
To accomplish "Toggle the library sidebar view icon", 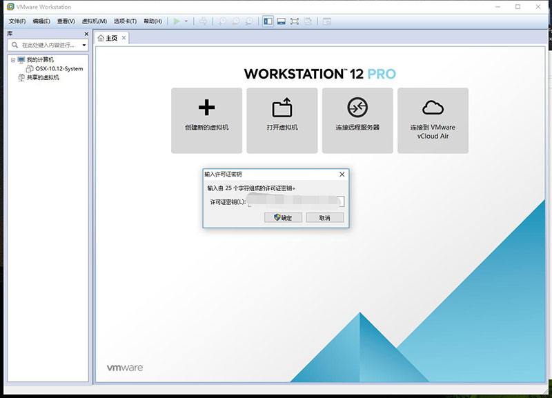I will click(268, 21).
